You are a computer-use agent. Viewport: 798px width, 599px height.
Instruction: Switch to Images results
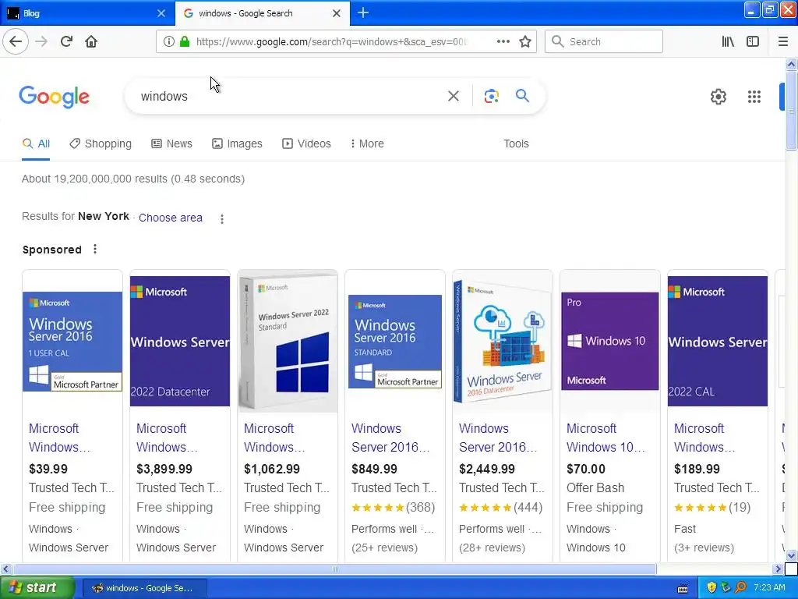[237, 144]
